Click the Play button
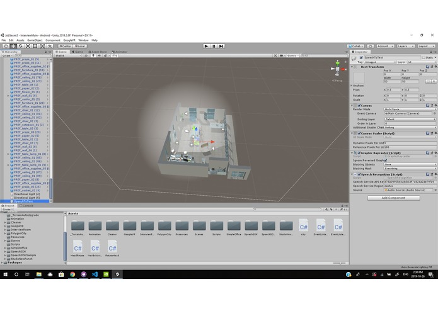 pos(207,46)
